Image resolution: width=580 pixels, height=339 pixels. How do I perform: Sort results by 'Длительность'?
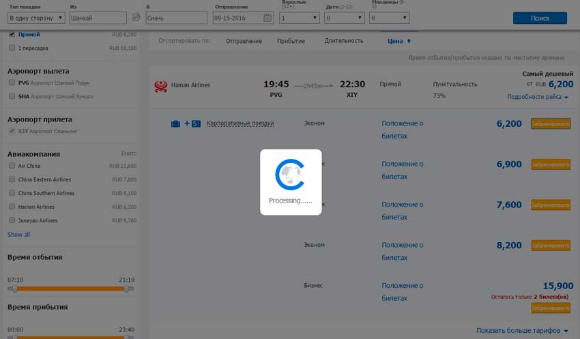pos(344,41)
